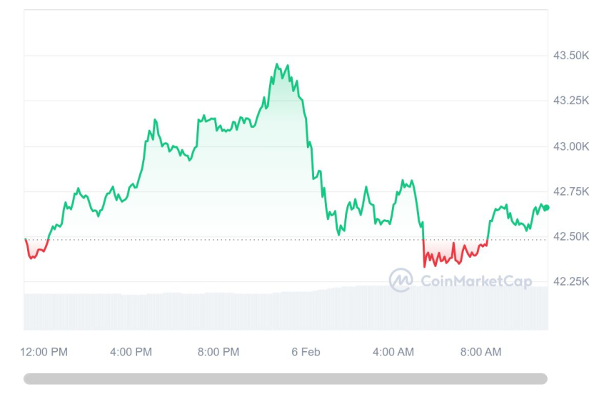Click the 42.75K price axis label
The image size is (614, 409).
click(571, 191)
